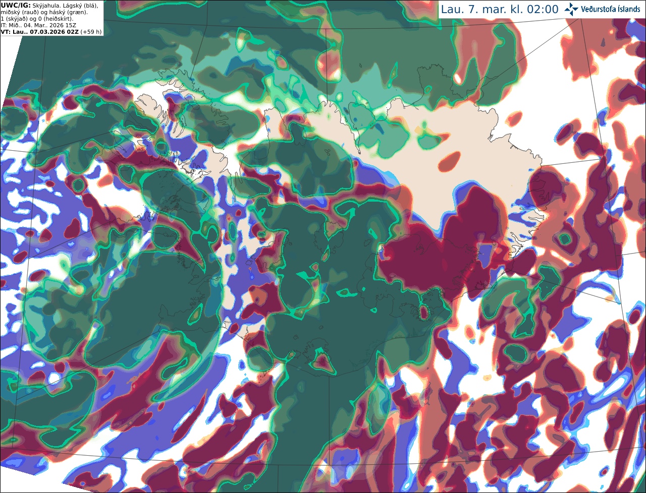The height and width of the screenshot is (493, 646).
Task: Click the bold 'UWC/IG:' legend title
Action: pyautogui.click(x=16, y=5)
